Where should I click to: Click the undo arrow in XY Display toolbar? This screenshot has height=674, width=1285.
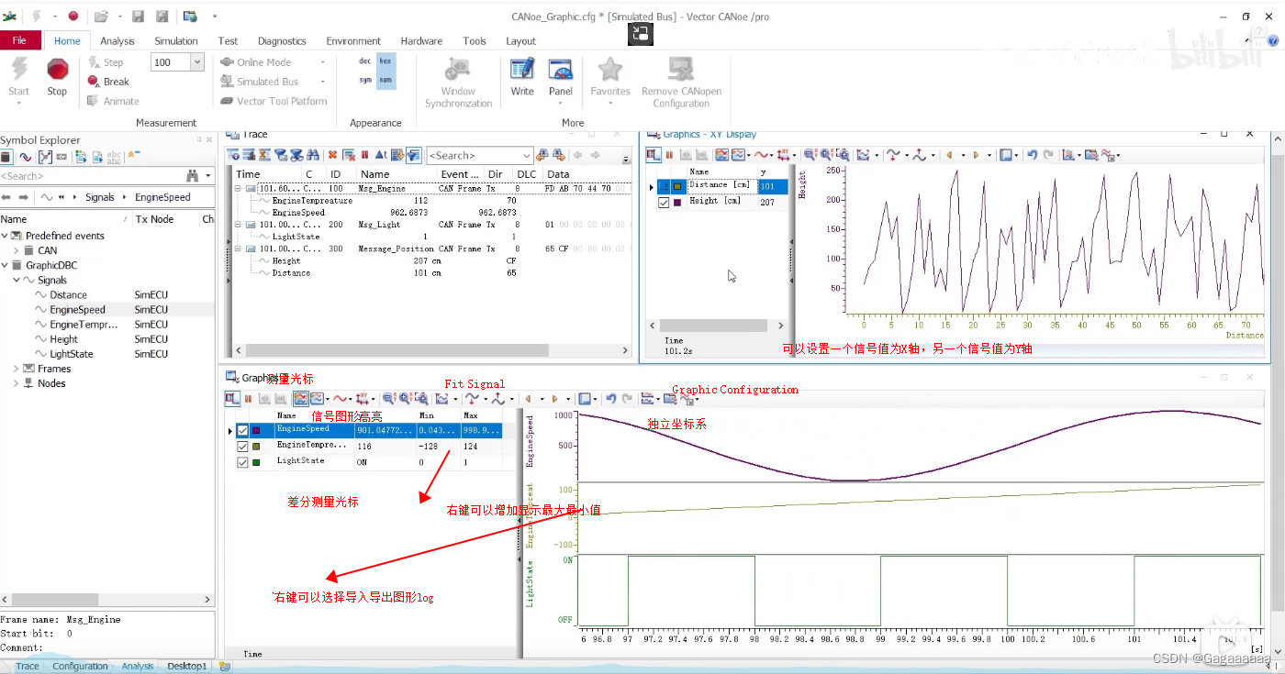(1033, 155)
